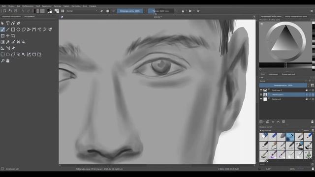Select the Bezier Curve tool

click(34, 29)
